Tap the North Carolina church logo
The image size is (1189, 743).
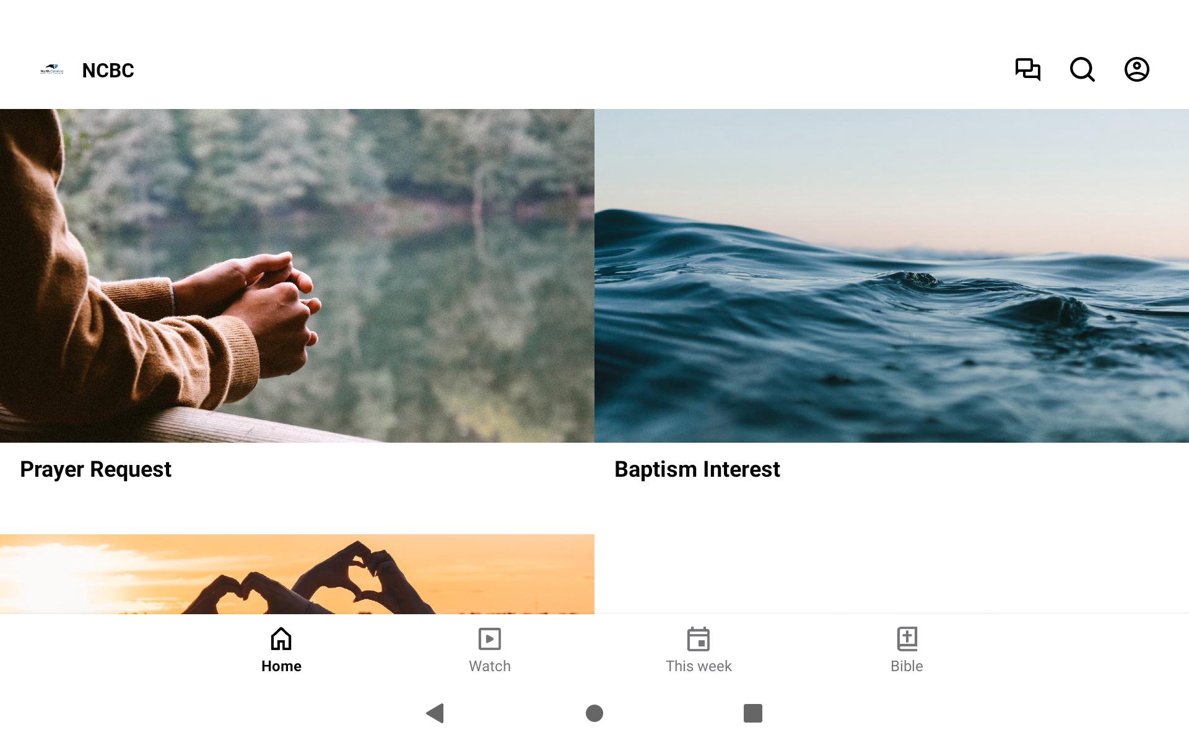[x=52, y=70]
